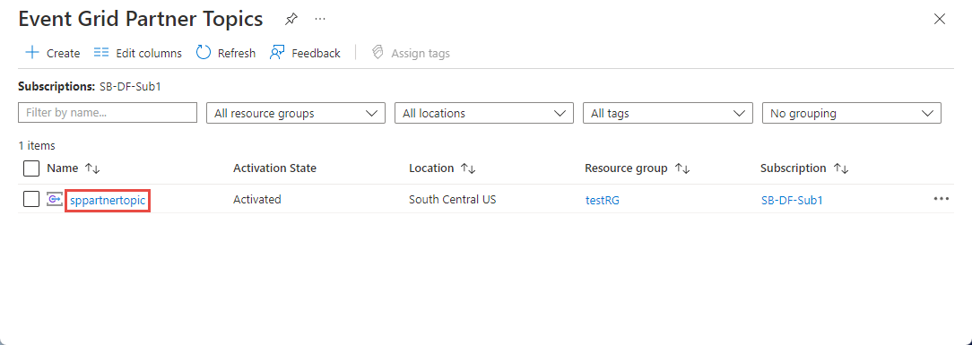Click the Create plus icon

[x=31, y=53]
